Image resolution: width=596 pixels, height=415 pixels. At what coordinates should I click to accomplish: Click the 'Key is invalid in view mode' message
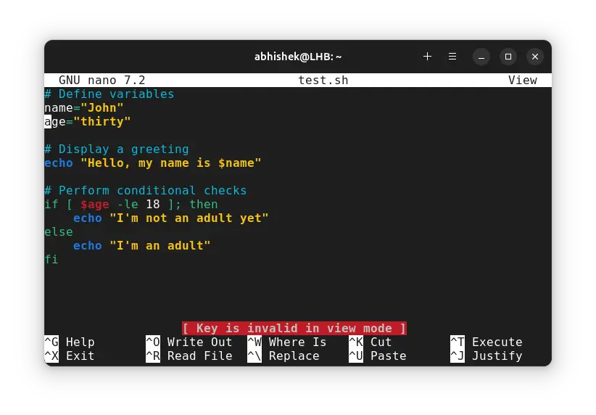[x=294, y=328]
